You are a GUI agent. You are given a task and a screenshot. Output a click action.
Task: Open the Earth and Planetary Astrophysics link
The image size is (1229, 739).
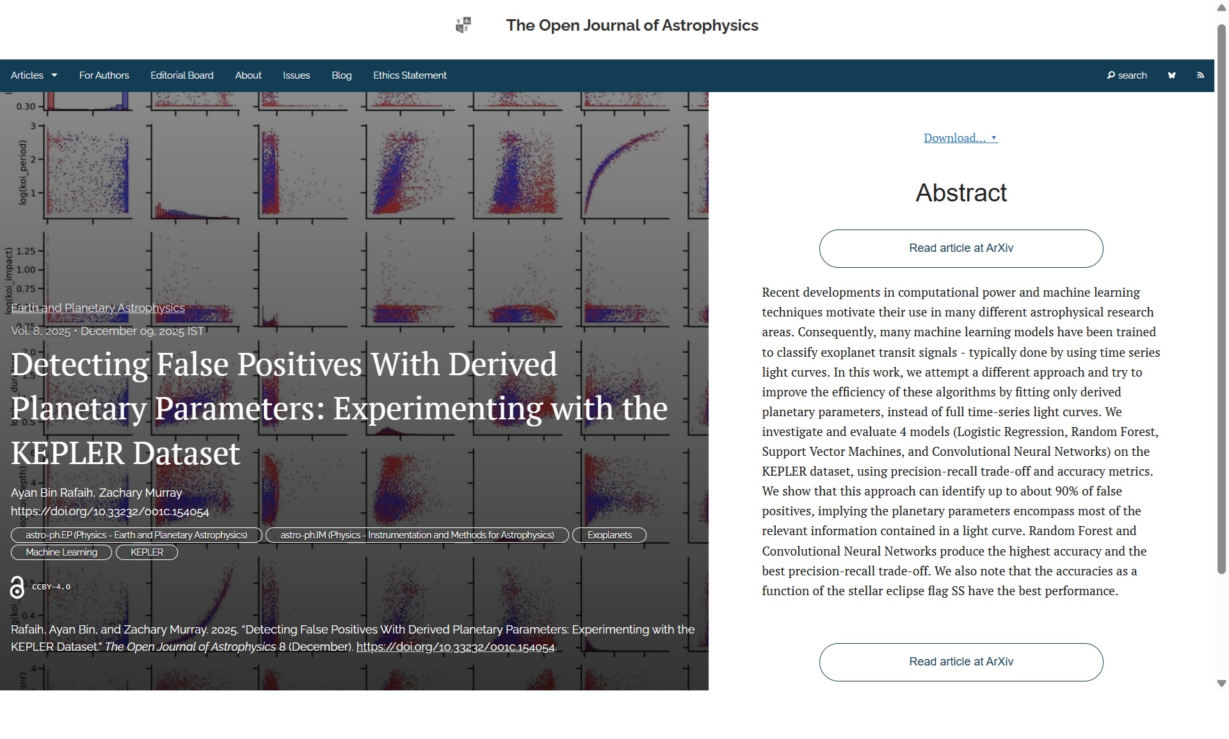click(x=97, y=308)
